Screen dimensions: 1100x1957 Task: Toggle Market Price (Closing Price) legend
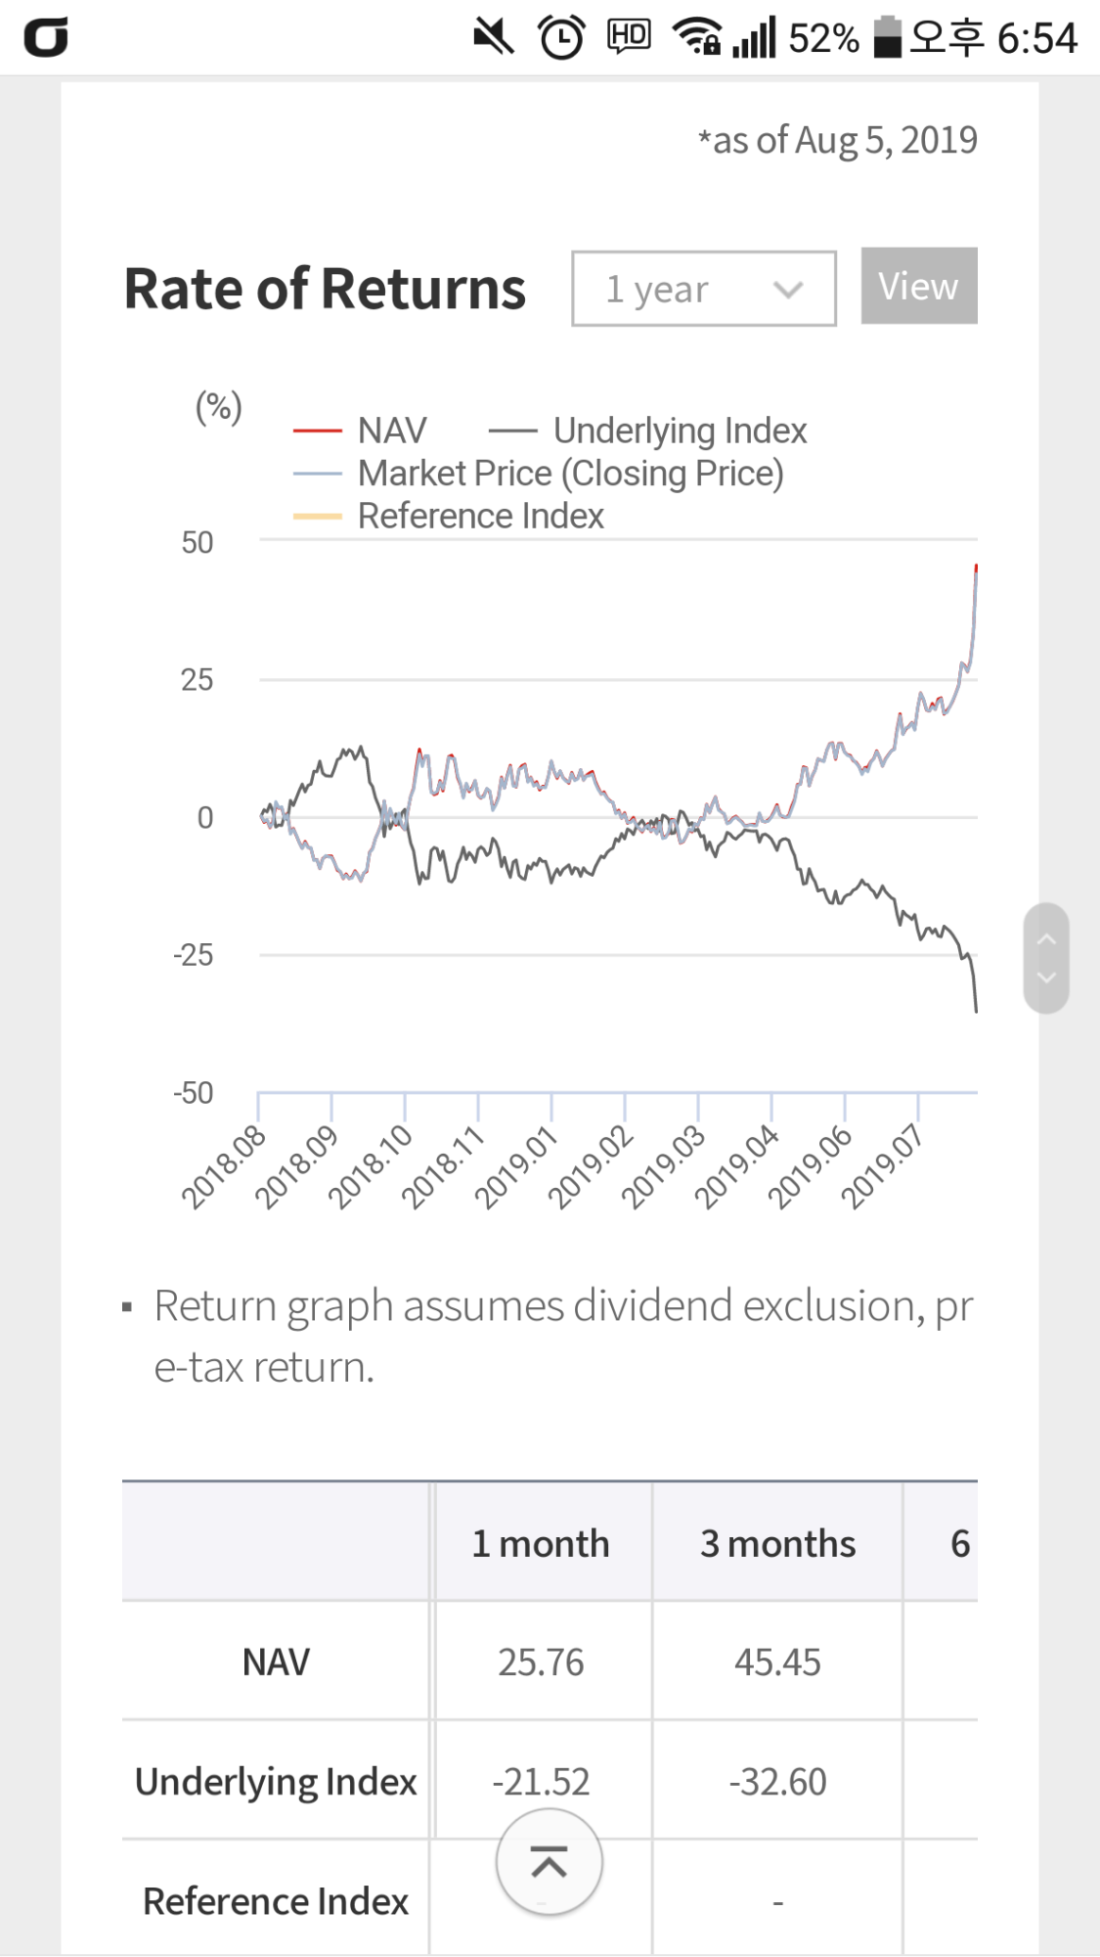570,474
